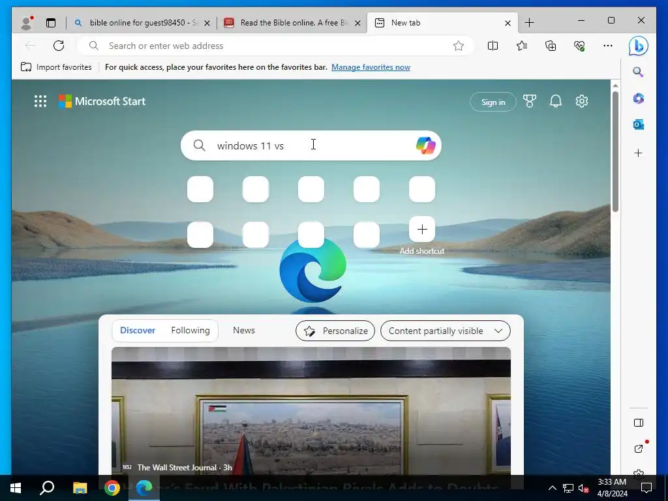The image size is (668, 501).
Task: Open the network status tray icon
Action: pyautogui.click(x=568, y=488)
